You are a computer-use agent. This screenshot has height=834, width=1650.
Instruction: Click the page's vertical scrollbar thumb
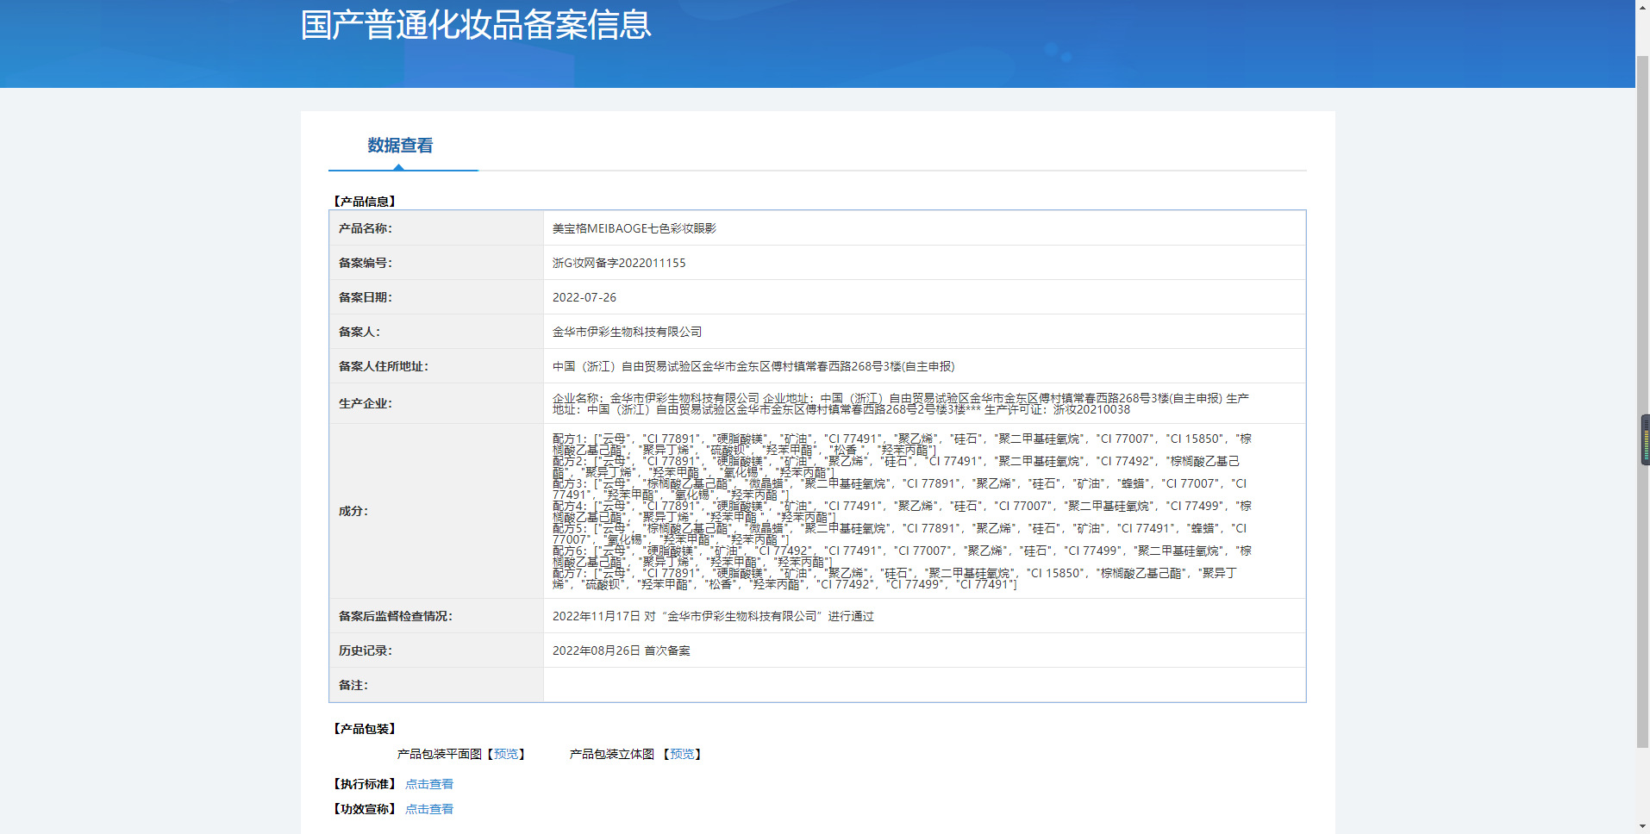[x=1642, y=401]
